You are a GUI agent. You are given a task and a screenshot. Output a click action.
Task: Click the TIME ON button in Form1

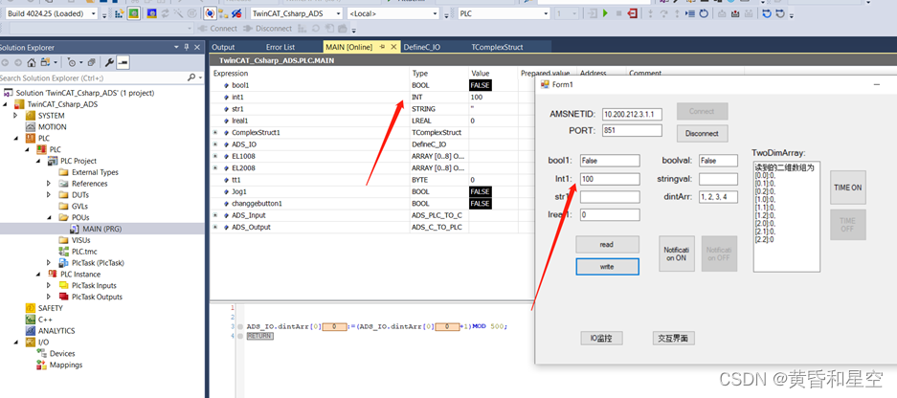tap(848, 188)
